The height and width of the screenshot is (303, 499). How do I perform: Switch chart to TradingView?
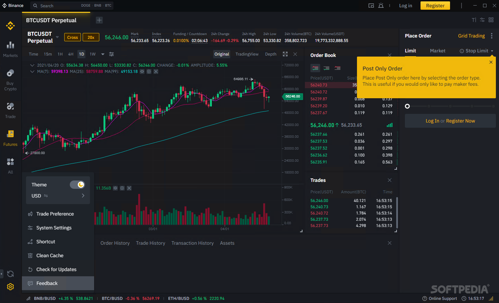247,54
